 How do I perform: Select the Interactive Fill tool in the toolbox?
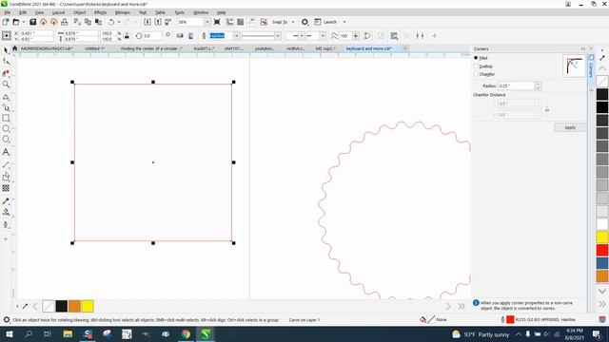click(6, 212)
